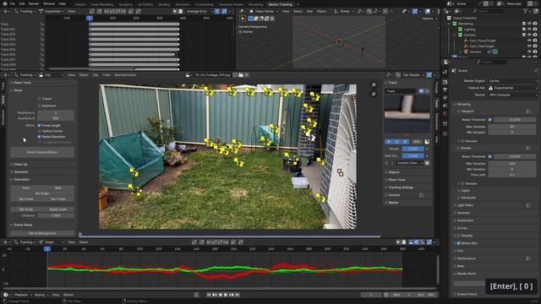Click the zoom magnifier icon in clip editor

pos(374,84)
